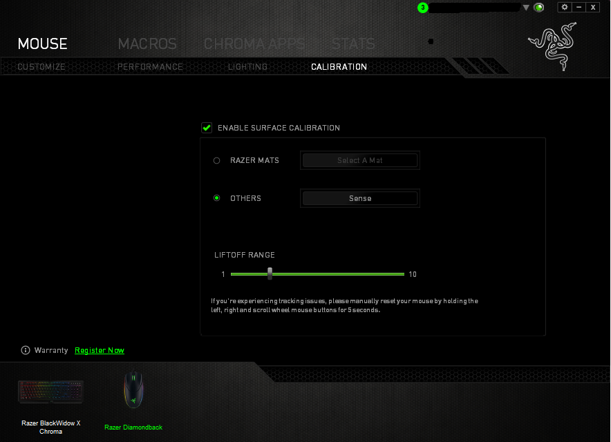Select the RAZER MATS radio button
Screen dimensions: 611x442
point(216,160)
